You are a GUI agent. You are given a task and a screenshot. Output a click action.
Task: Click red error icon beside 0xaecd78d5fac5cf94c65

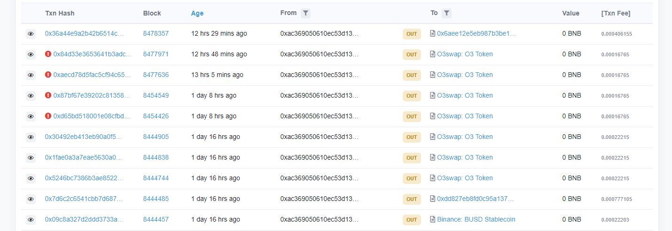pos(48,75)
